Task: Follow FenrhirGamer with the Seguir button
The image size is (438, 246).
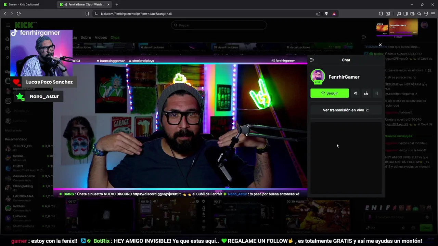Action: click(x=330, y=93)
